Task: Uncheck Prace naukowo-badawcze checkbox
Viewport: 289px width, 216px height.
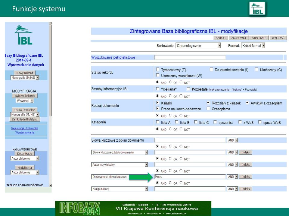Action: point(157,109)
